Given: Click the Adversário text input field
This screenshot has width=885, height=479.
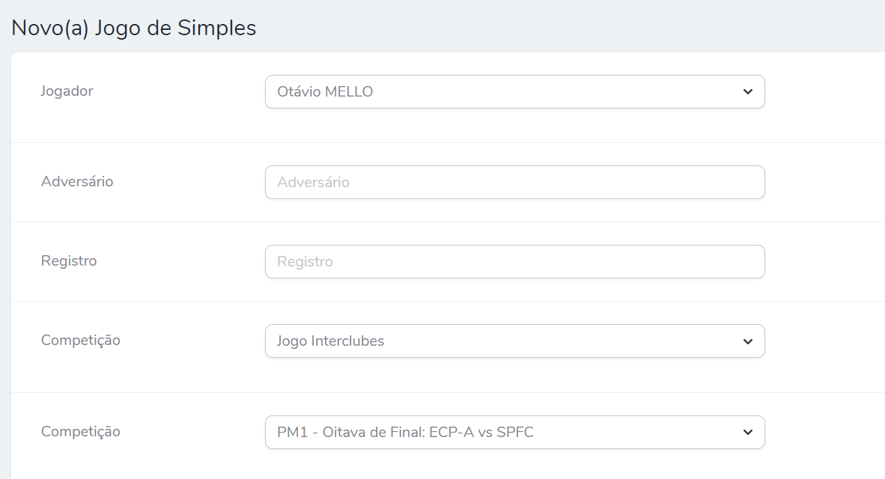Looking at the screenshot, I should [x=514, y=182].
